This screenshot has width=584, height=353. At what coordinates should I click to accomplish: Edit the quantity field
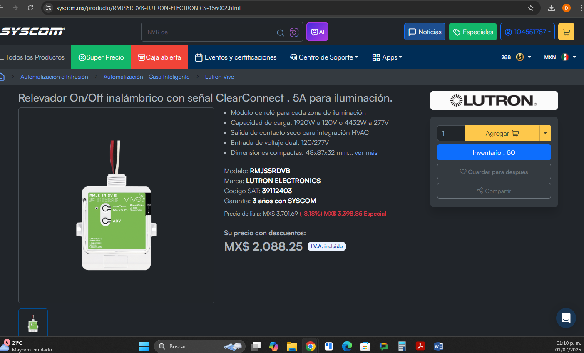click(451, 133)
